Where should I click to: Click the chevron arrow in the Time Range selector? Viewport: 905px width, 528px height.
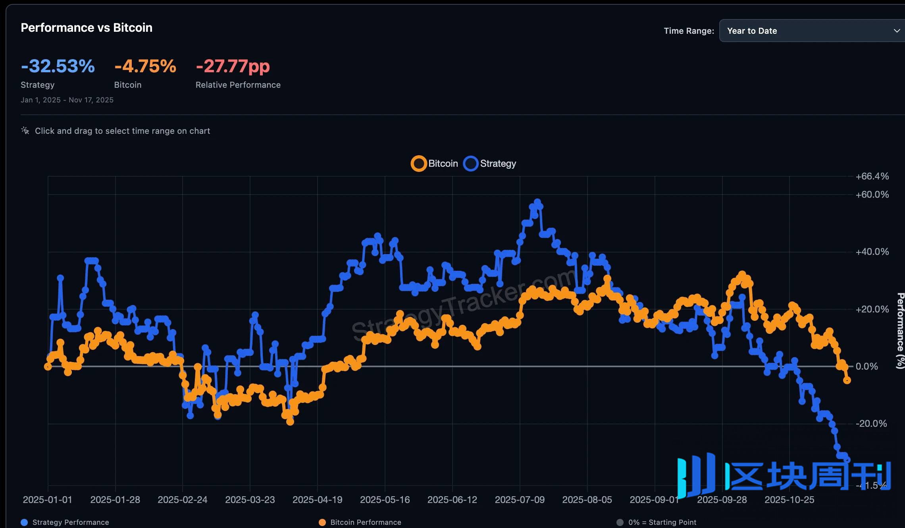(897, 31)
